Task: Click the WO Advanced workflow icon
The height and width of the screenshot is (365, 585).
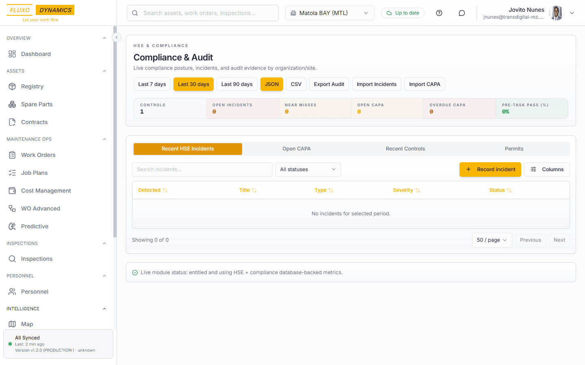Action: click(x=12, y=208)
